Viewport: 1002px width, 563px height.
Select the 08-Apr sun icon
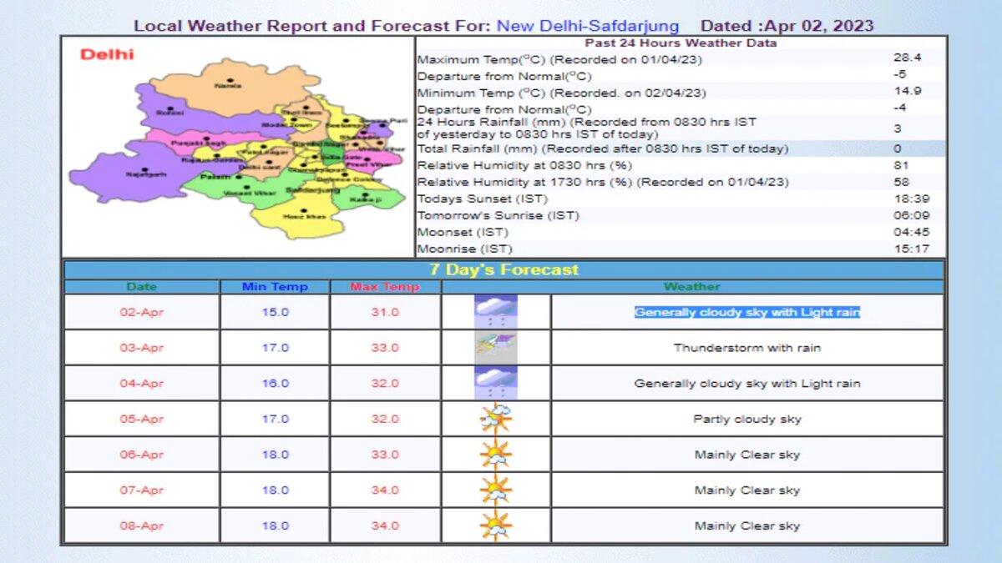pyautogui.click(x=496, y=526)
